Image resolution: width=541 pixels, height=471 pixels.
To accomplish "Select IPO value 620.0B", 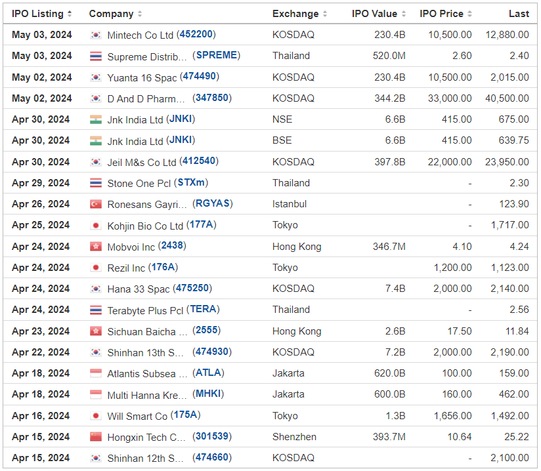I will (x=389, y=373).
